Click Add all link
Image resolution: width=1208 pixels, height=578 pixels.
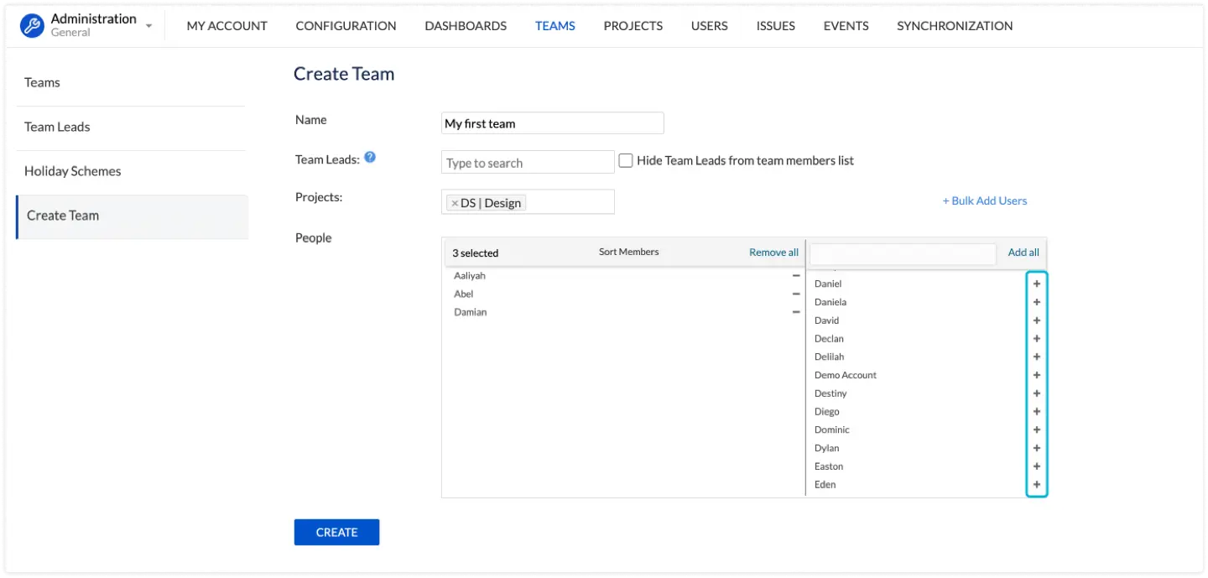click(1023, 253)
